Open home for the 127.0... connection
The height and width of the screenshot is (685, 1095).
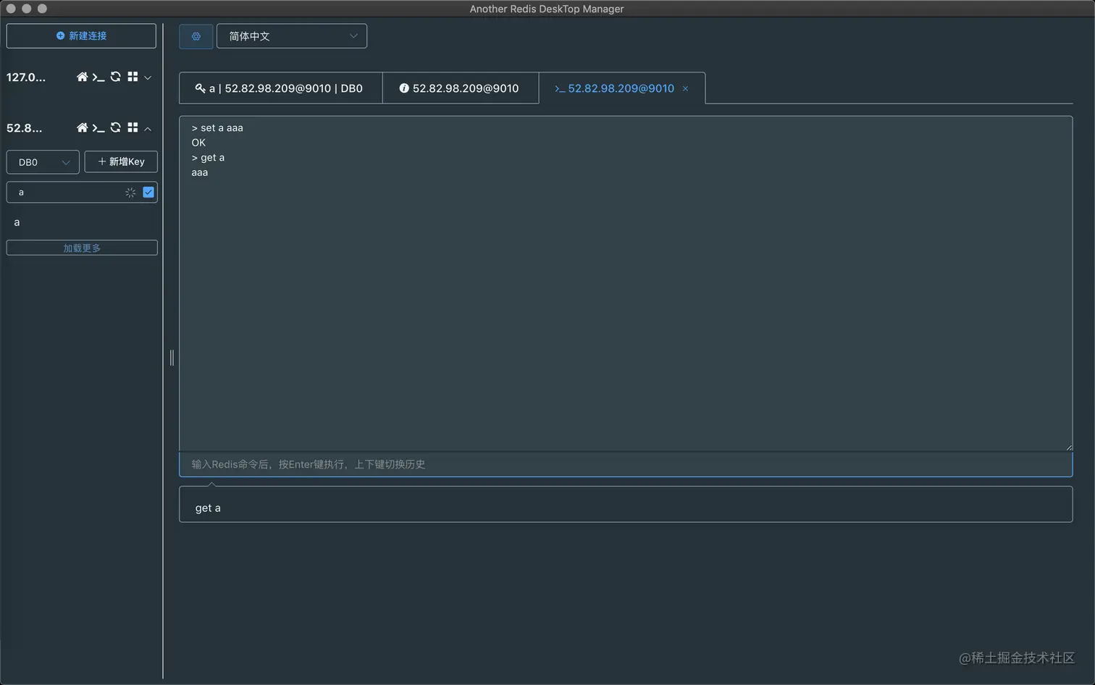(82, 77)
